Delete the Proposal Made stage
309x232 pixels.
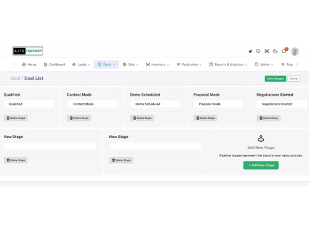[x=205, y=118]
